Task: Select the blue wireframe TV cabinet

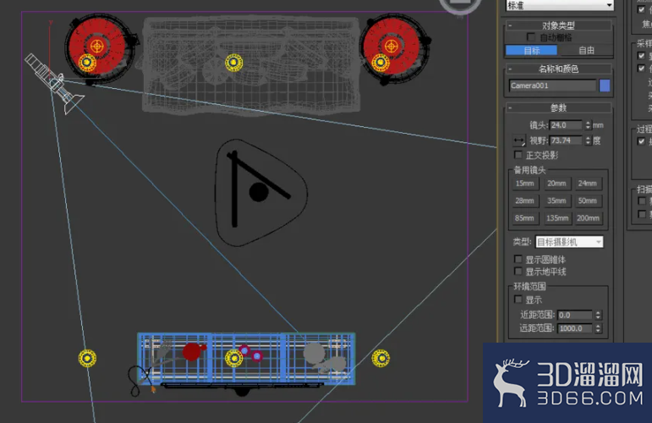Action: pos(246,358)
